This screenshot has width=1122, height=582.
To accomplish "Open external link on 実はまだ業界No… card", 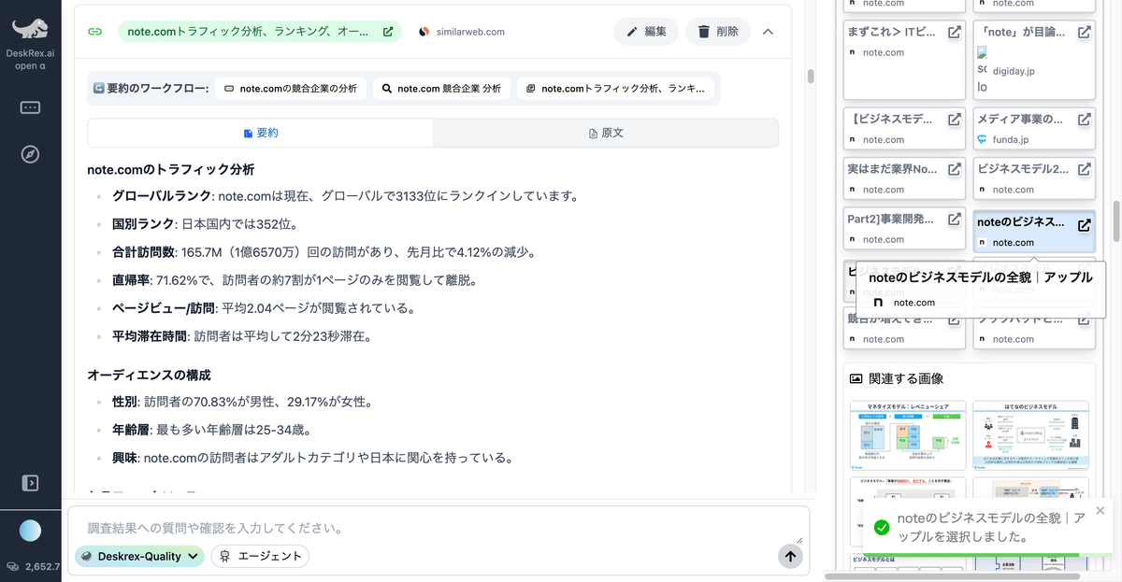I will [x=954, y=169].
